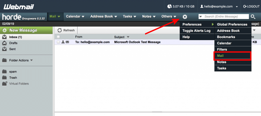The width and height of the screenshot is (261, 116).
Task: Click the magnifying glass search icon
Action: (253, 17)
